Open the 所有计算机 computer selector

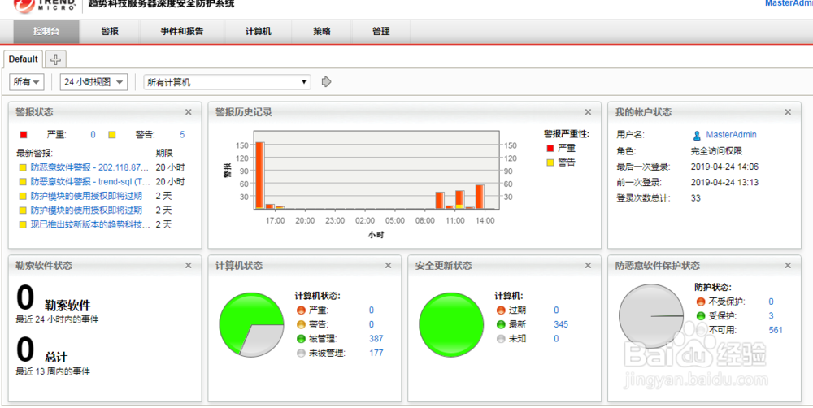click(227, 82)
